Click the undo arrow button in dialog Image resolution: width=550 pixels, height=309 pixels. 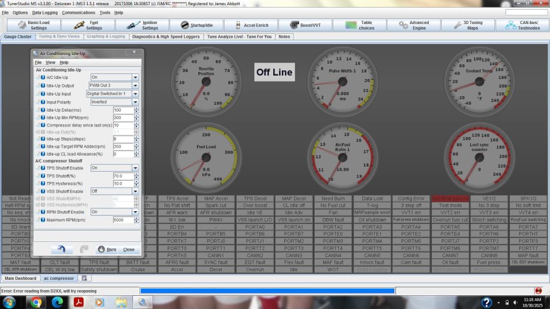pos(61,249)
